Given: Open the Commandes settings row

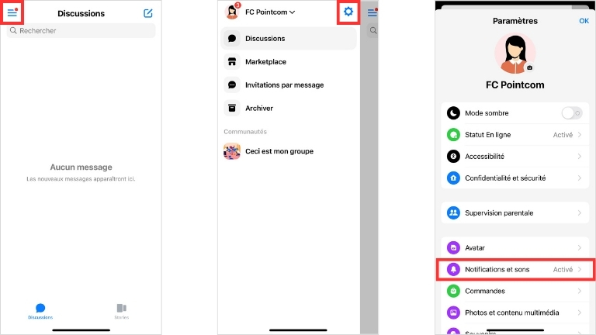Looking at the screenshot, I should point(515,291).
